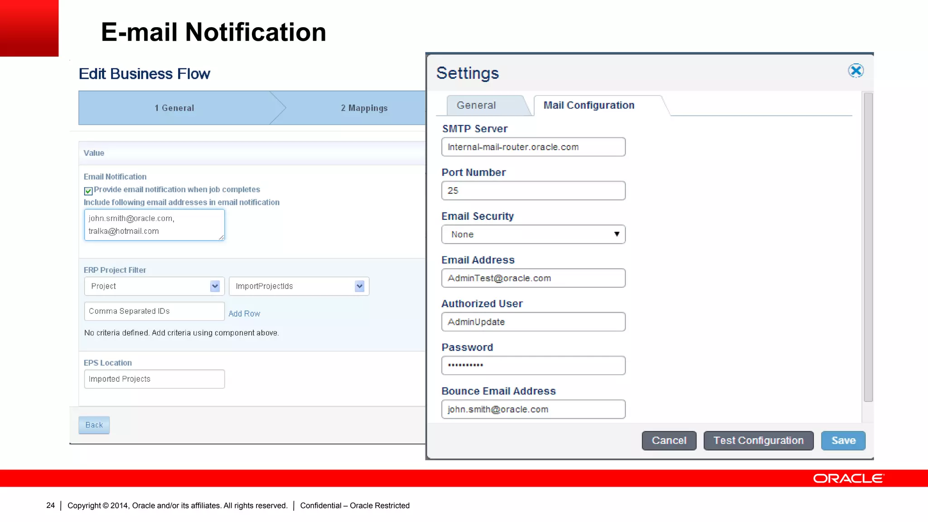
Task: Click the Email Notification section label
Action: pyautogui.click(x=115, y=177)
